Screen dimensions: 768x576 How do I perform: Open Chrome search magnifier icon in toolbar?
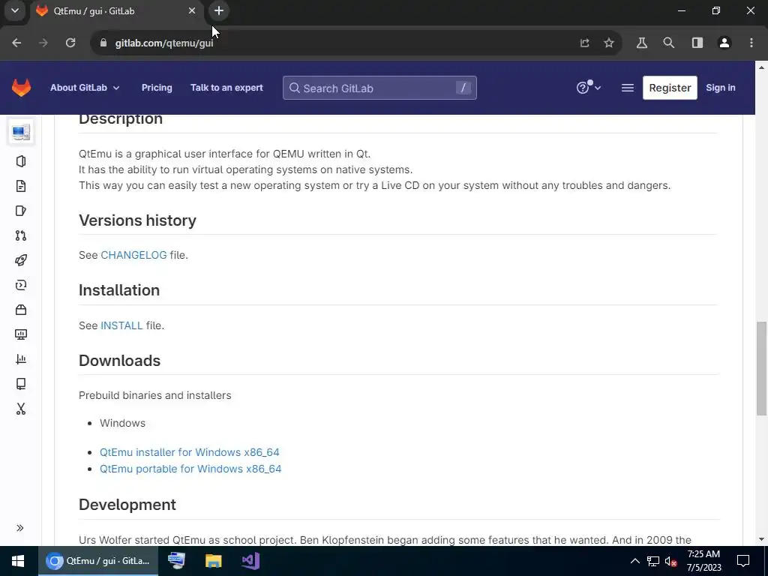click(668, 43)
